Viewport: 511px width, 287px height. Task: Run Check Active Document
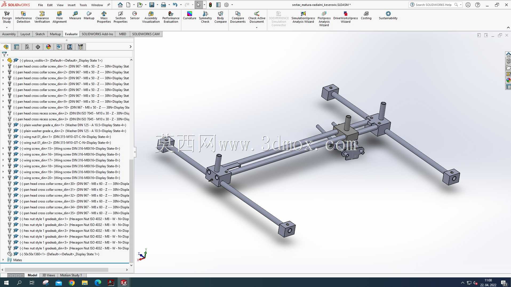[x=257, y=17]
